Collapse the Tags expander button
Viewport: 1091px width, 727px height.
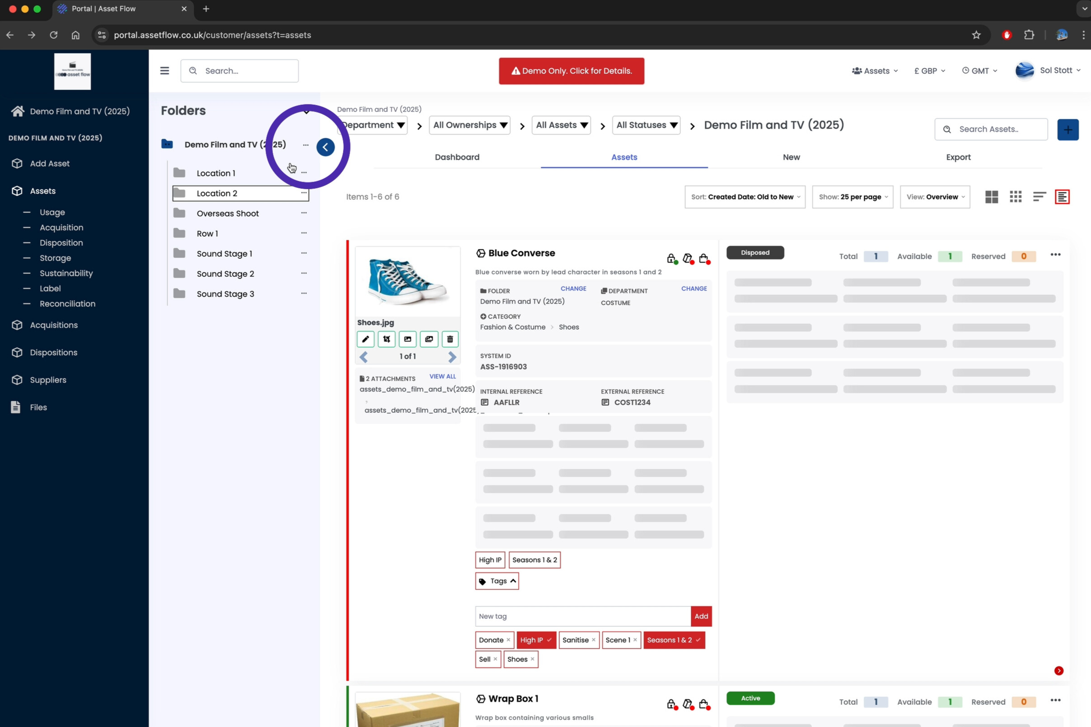[496, 581]
